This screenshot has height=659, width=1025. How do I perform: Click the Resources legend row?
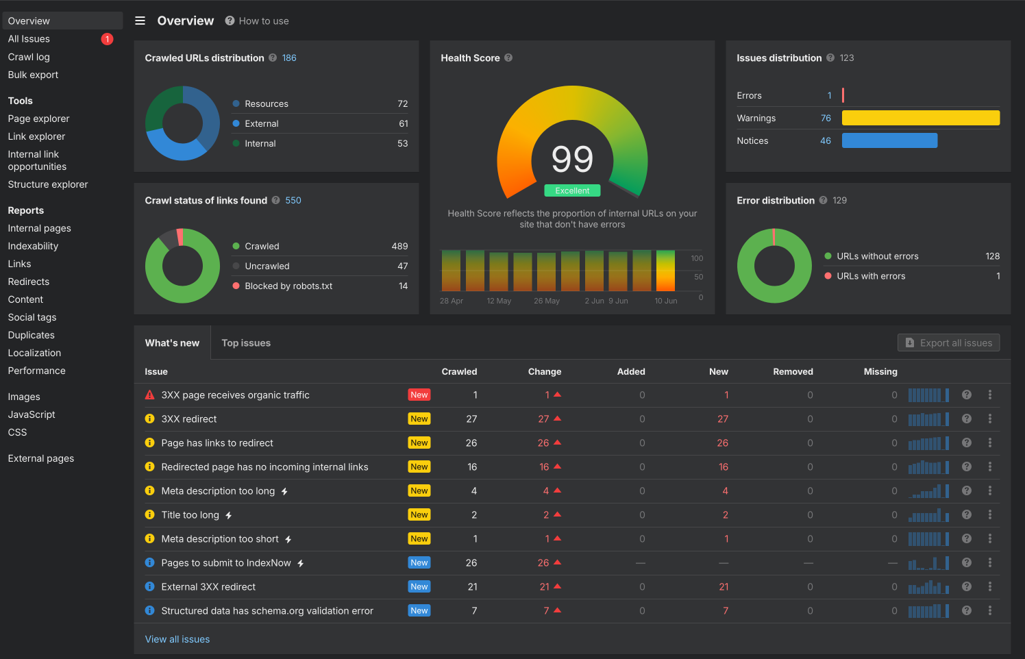pyautogui.click(x=320, y=103)
